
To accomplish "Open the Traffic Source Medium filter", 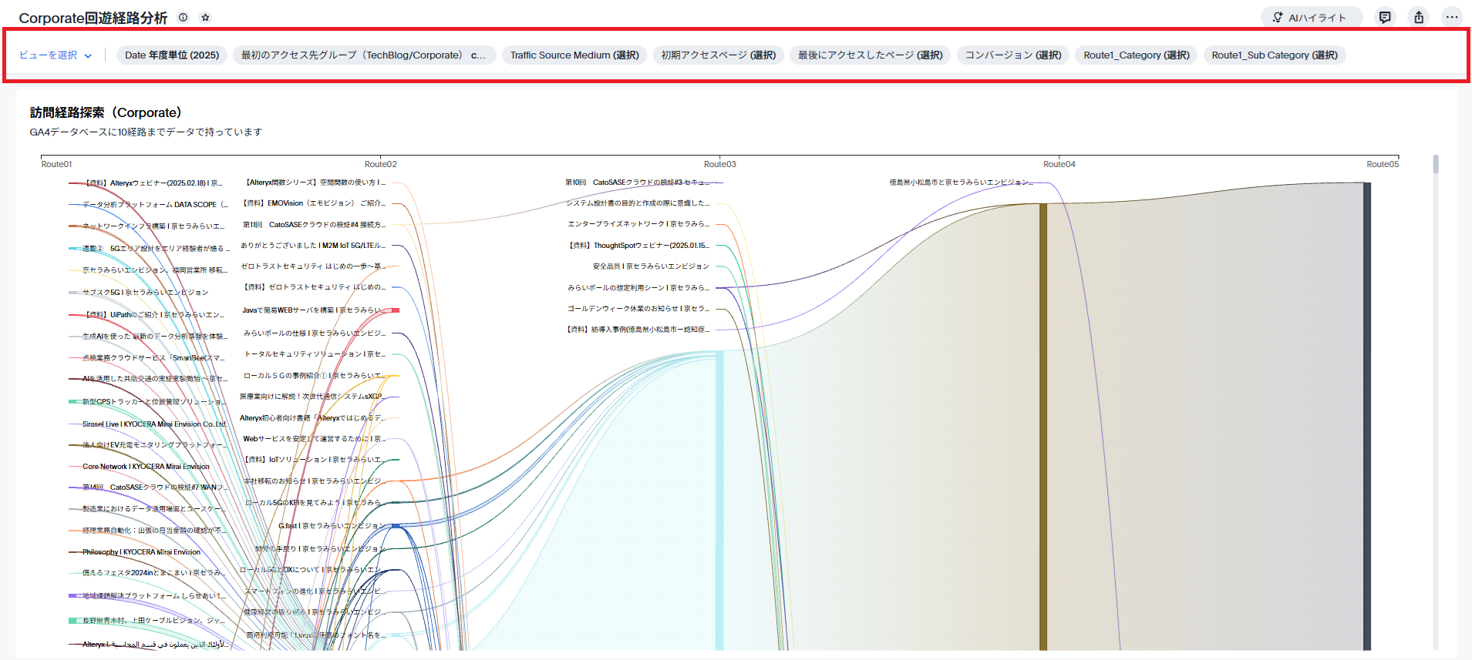I will point(574,55).
